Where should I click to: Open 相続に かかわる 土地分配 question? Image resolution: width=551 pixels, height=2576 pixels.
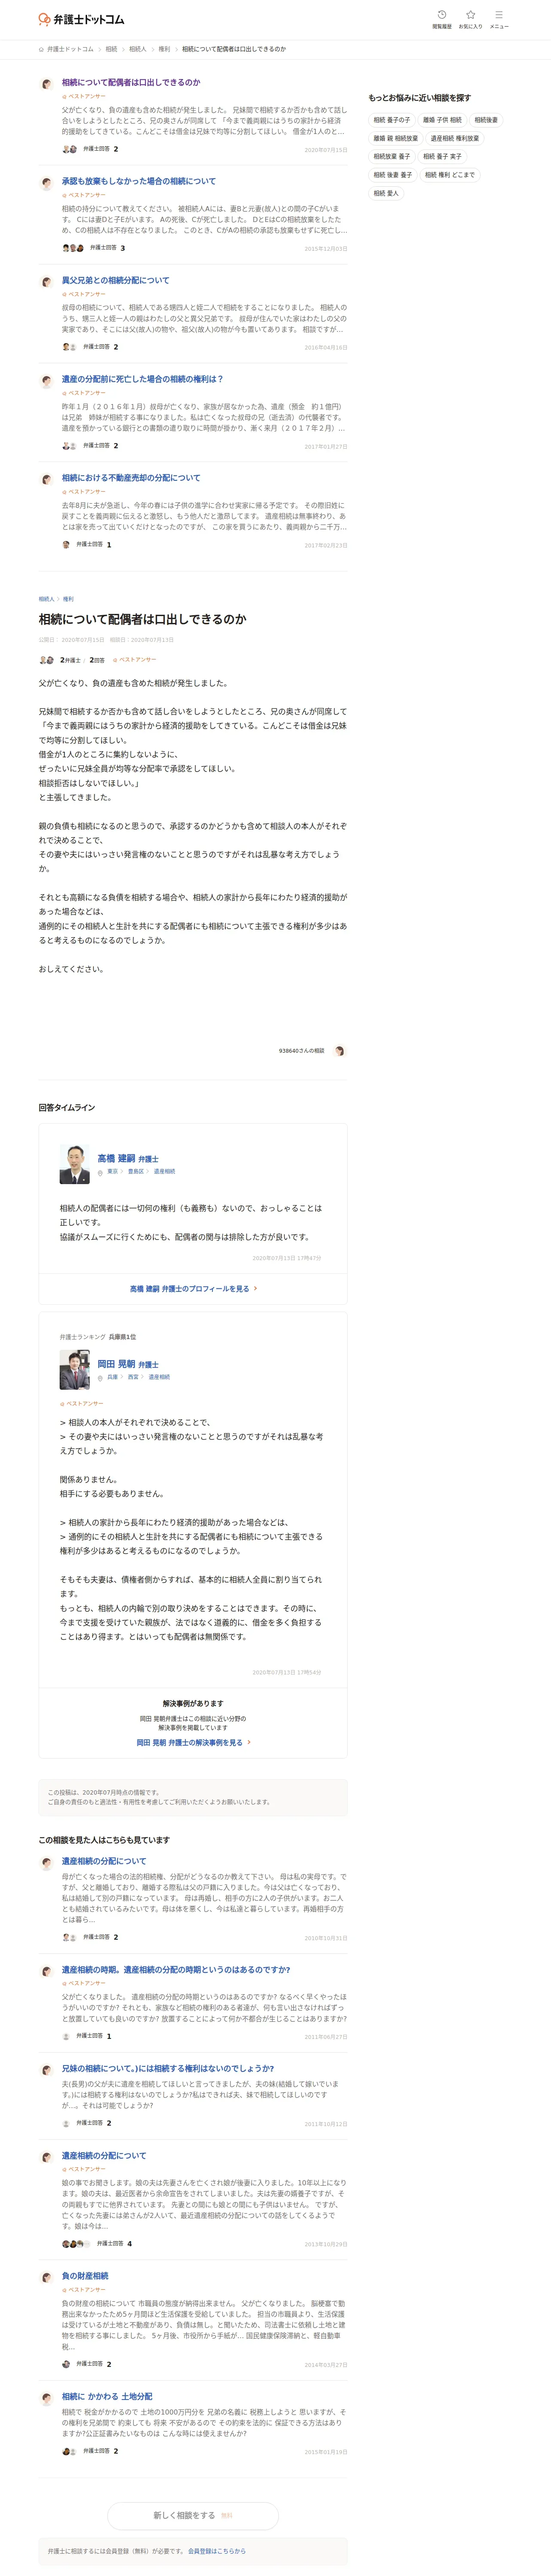tap(107, 2396)
